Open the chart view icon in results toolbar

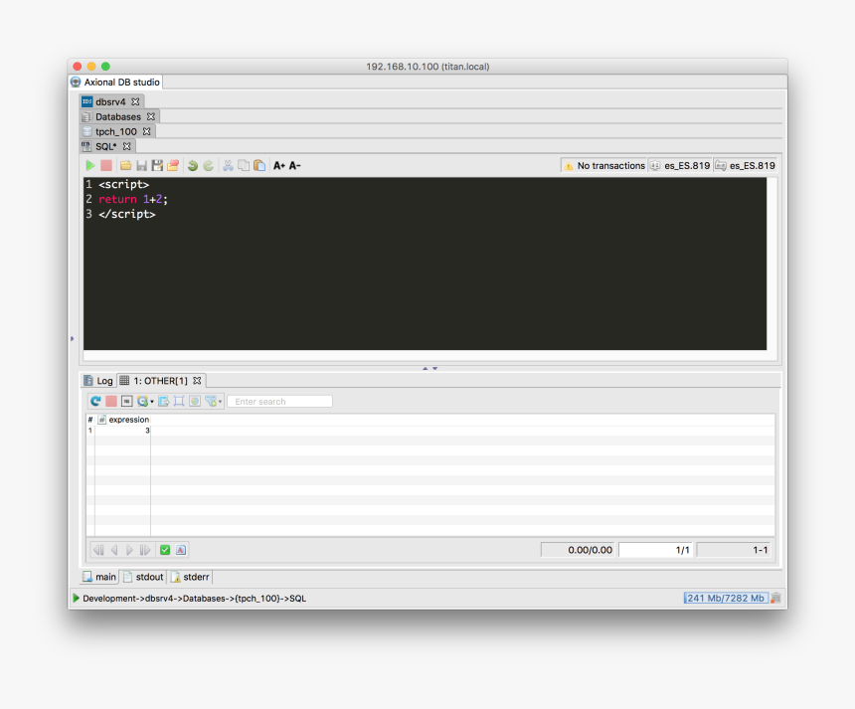click(x=195, y=402)
